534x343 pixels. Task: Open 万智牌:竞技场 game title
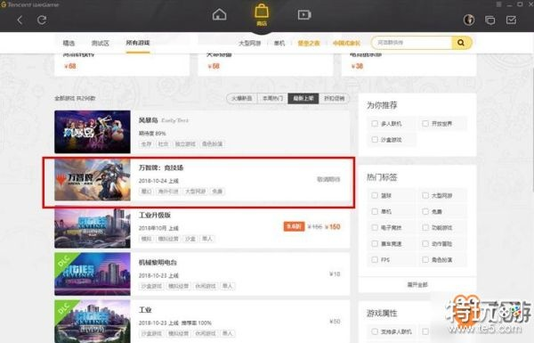(161, 167)
